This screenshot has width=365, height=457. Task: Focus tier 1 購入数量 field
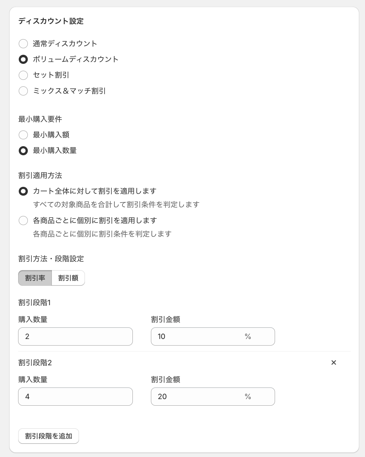pos(75,336)
